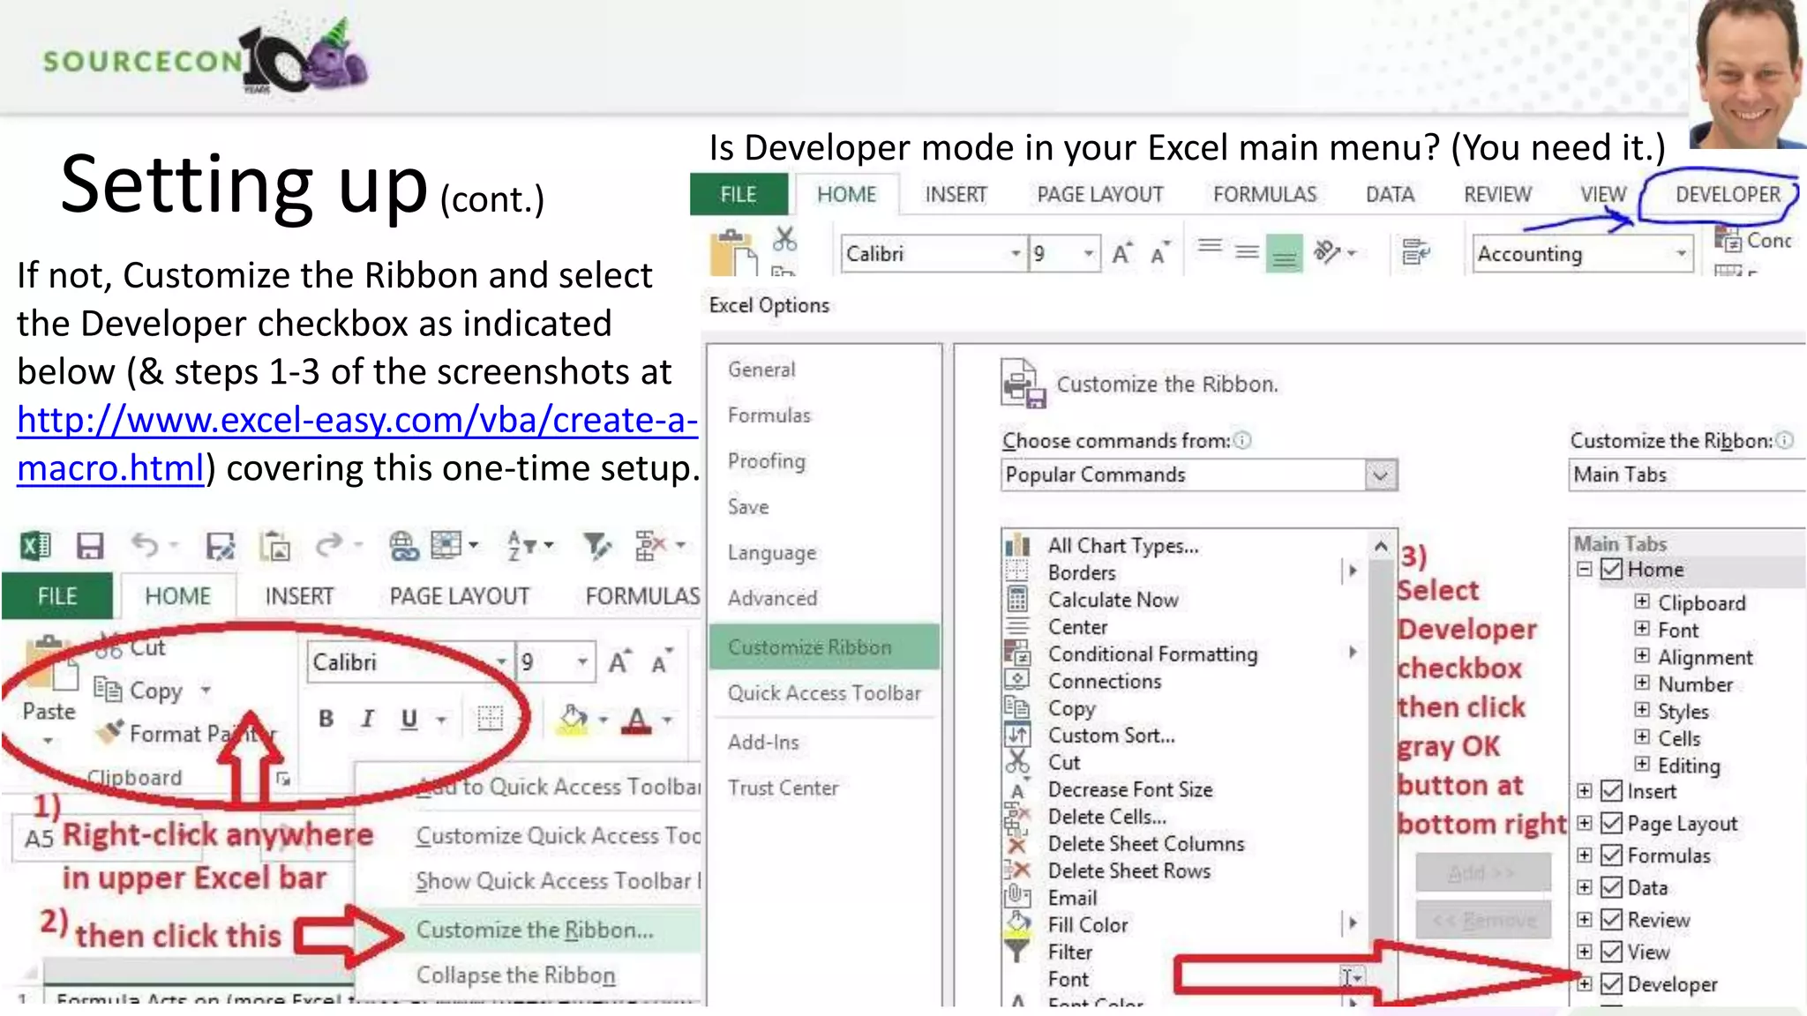Screen dimensions: 1807x1016
Task: Click the Paste icon in lower Excel ribbon
Action: point(51,663)
